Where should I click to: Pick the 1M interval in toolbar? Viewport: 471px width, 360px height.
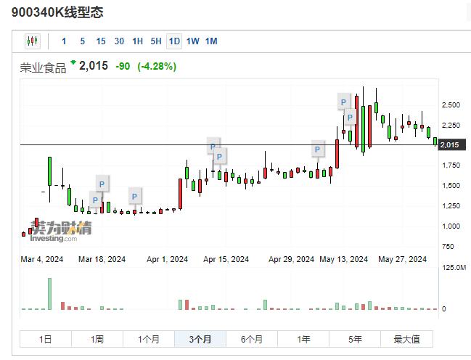click(x=211, y=41)
